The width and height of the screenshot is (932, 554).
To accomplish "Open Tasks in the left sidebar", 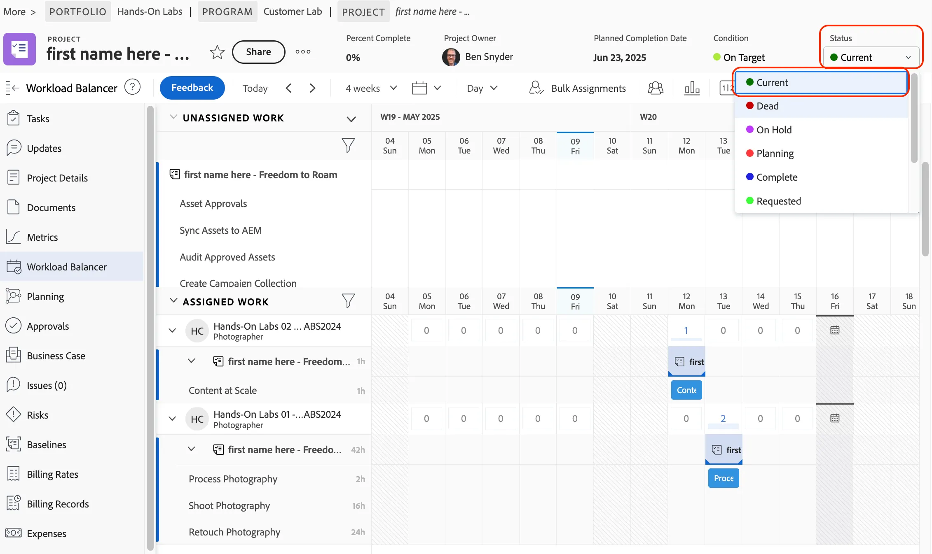I will click(72, 119).
